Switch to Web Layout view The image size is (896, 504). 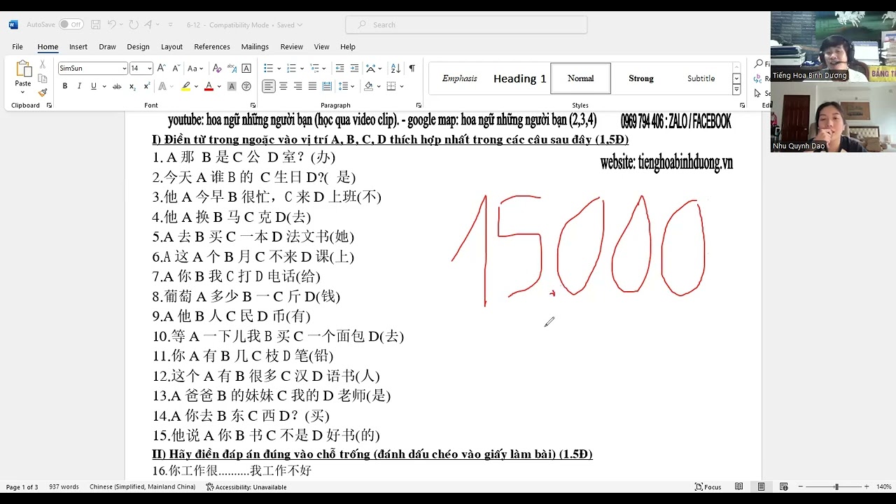[783, 486]
